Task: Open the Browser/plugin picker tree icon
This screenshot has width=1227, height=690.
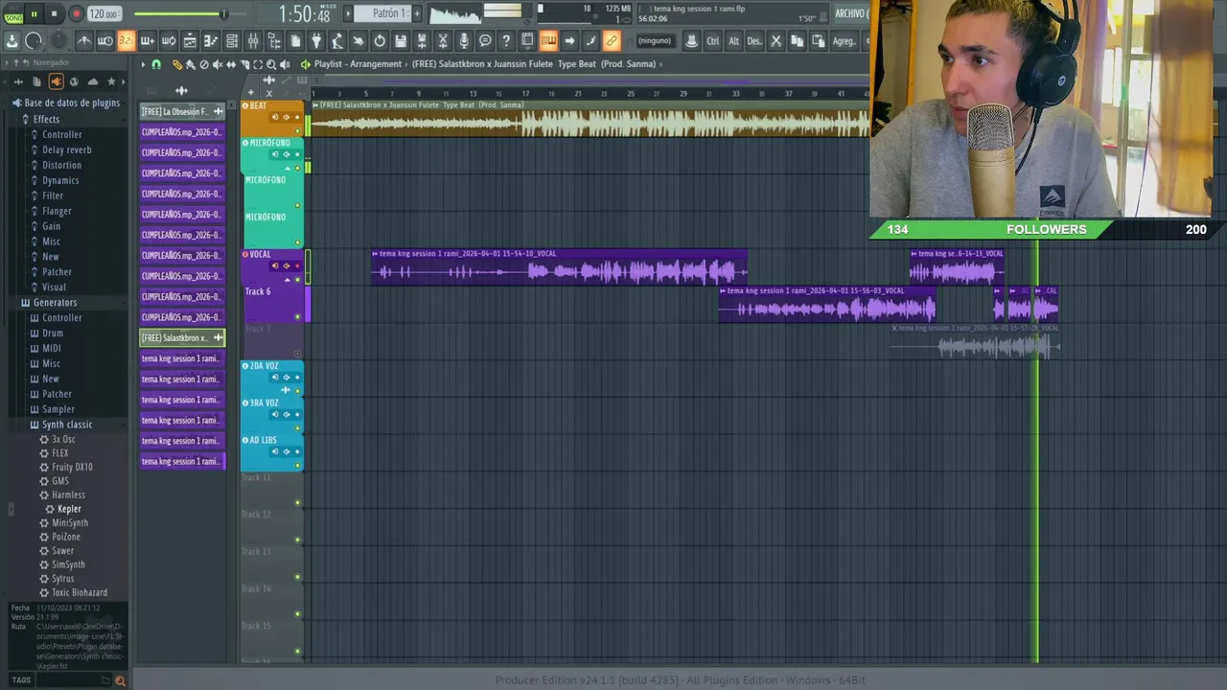Action: pos(274,40)
